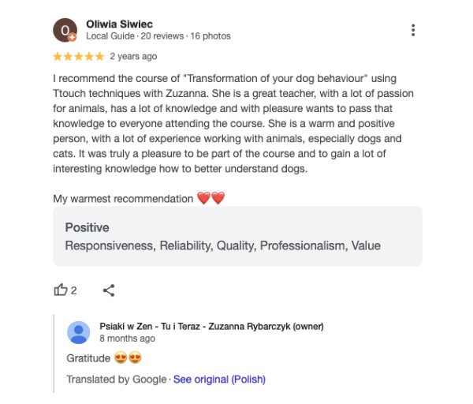Open the three-dot review options menu
This screenshot has height=404, width=473.
pyautogui.click(x=413, y=30)
